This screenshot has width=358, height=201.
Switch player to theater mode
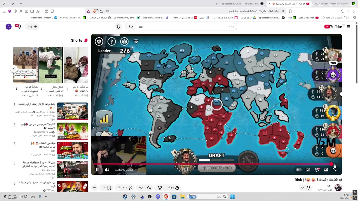click(x=326, y=170)
